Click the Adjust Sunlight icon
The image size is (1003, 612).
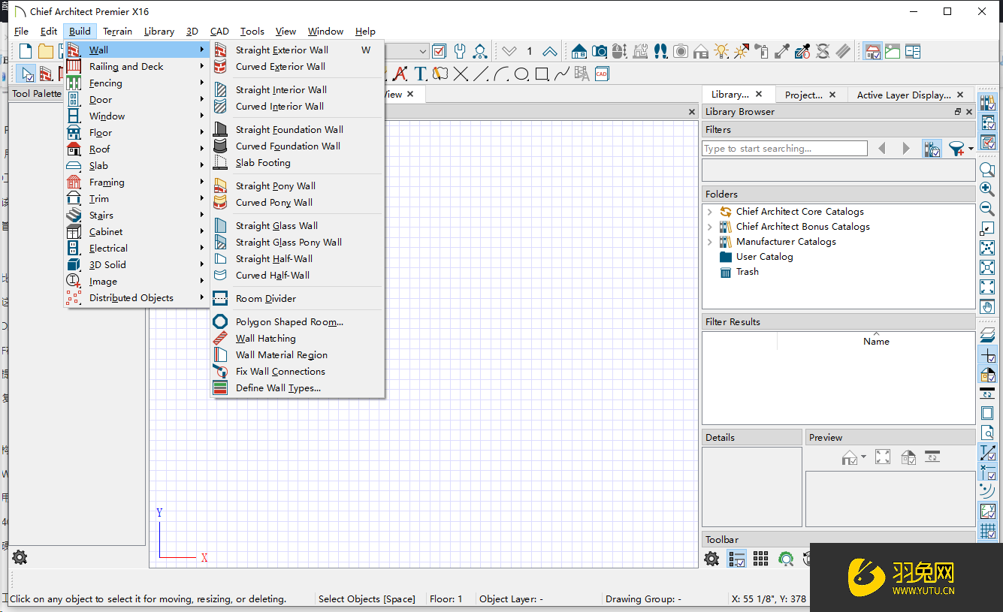[x=742, y=51]
